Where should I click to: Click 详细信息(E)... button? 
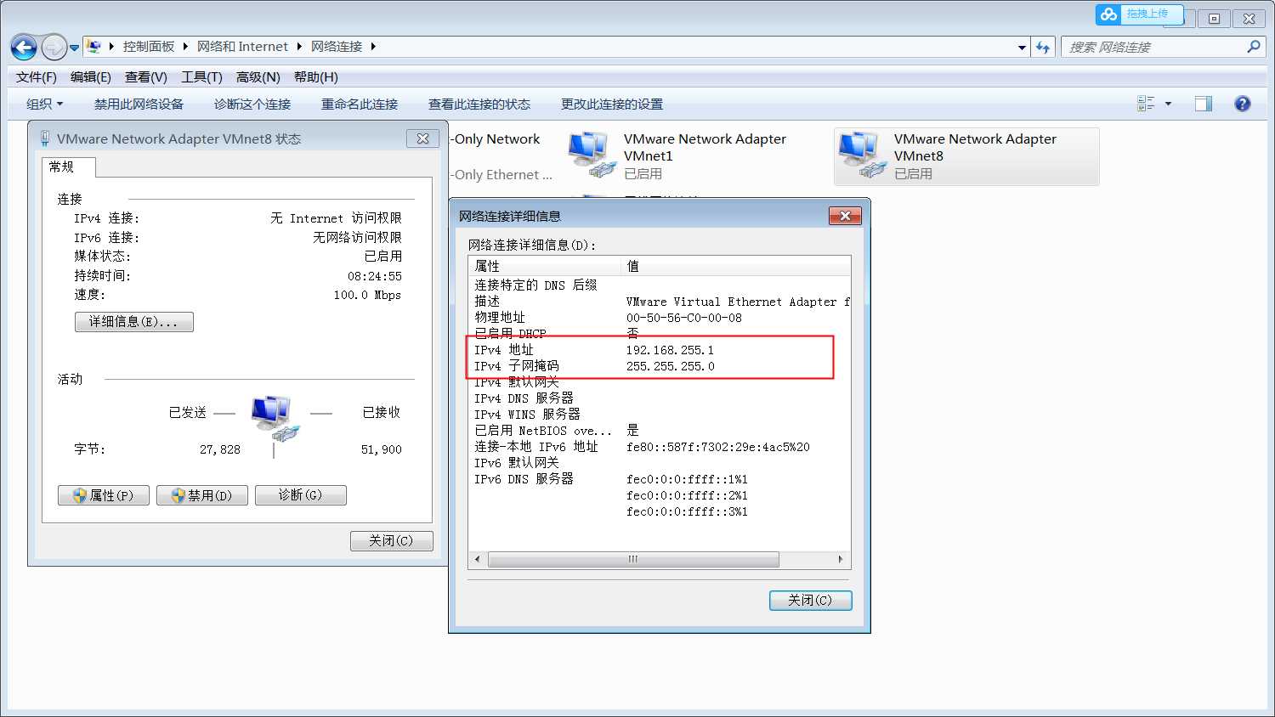point(133,322)
